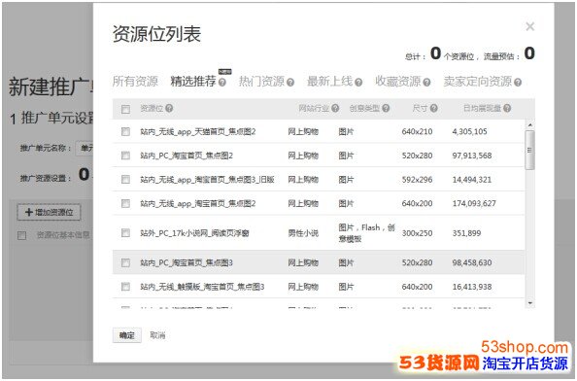Check 站内_PC_淘宝首页_焦点图2 row checkbox
This screenshot has width=577, height=381.
(125, 156)
